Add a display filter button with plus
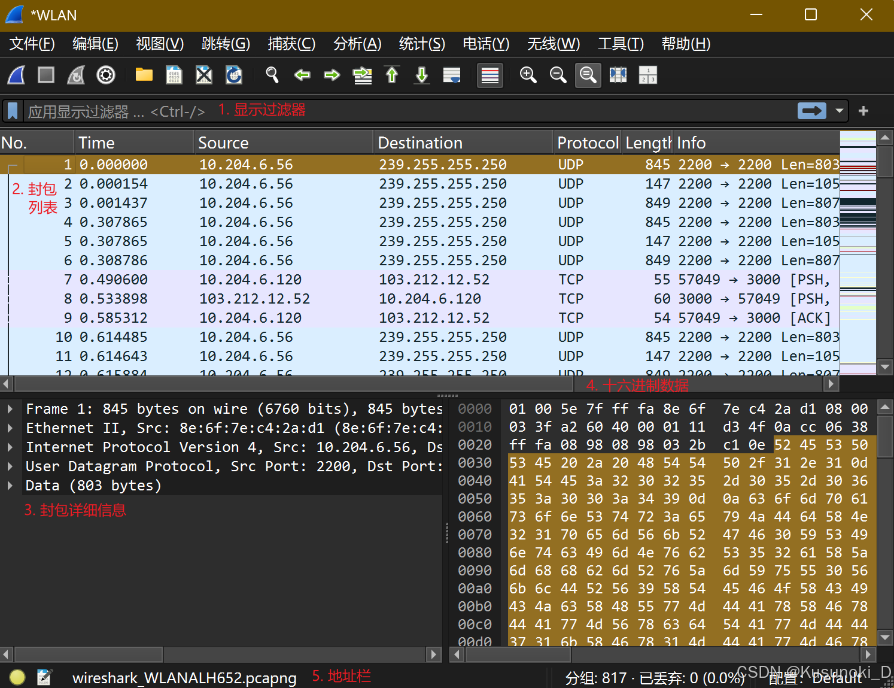 (x=863, y=111)
